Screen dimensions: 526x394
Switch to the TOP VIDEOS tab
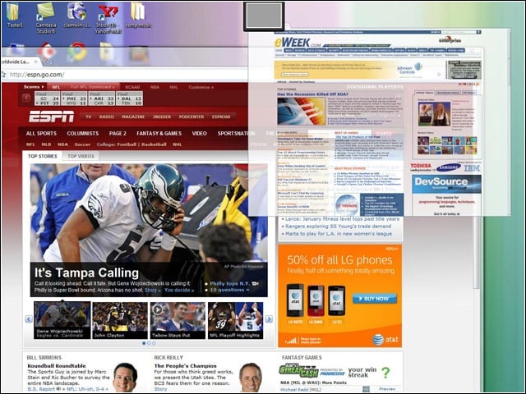81,156
